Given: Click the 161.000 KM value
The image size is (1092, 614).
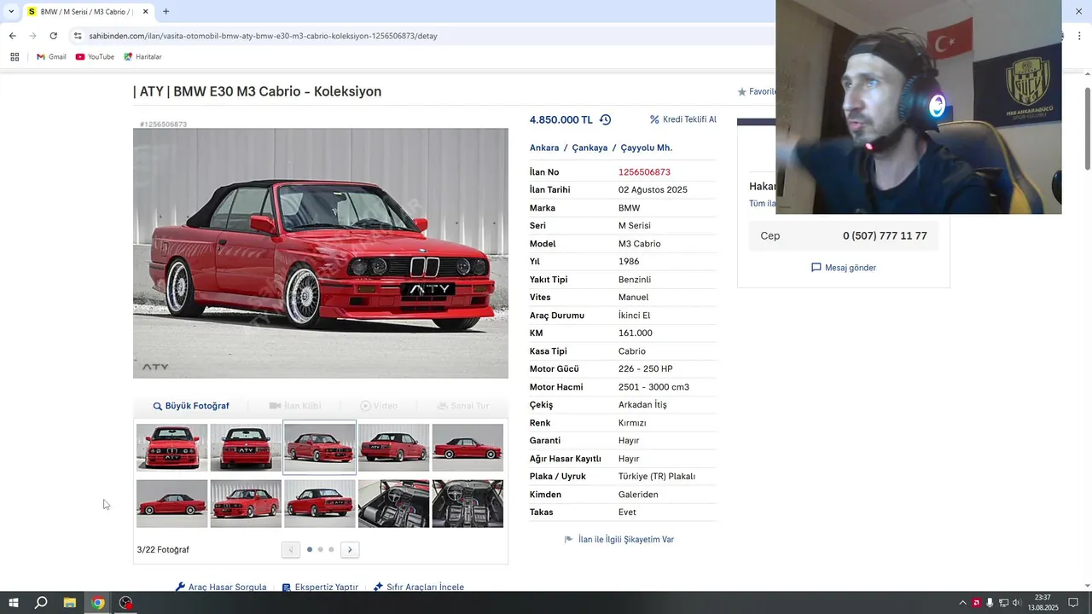Looking at the screenshot, I should coord(635,333).
